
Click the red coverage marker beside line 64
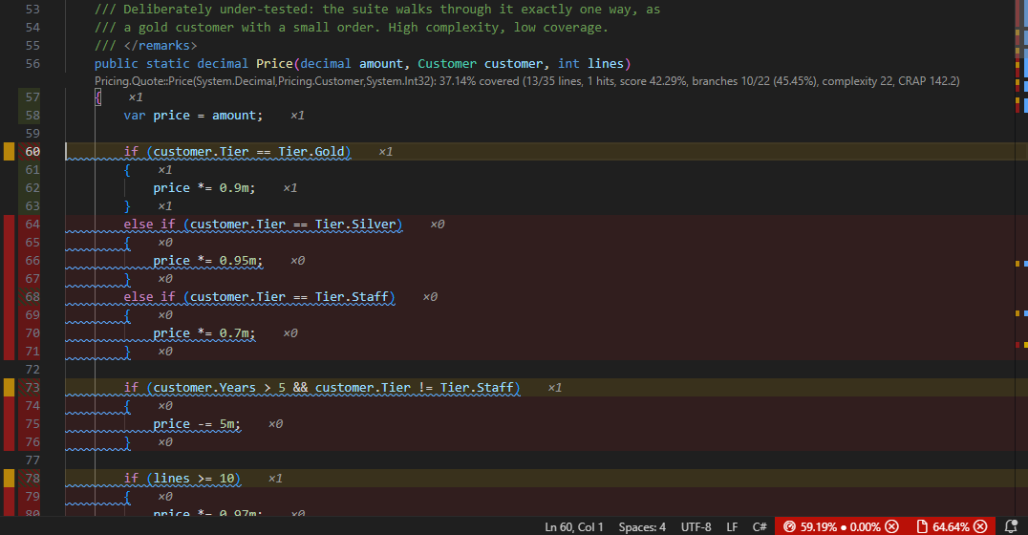coord(10,225)
